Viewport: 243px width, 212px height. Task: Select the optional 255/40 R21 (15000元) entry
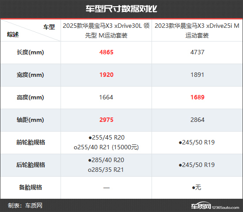coord(106,147)
